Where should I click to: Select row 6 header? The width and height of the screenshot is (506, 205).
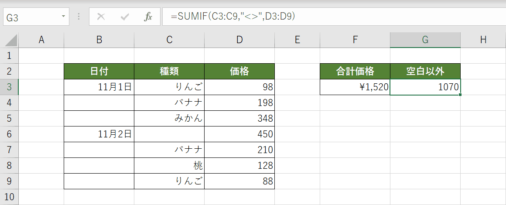(9, 134)
